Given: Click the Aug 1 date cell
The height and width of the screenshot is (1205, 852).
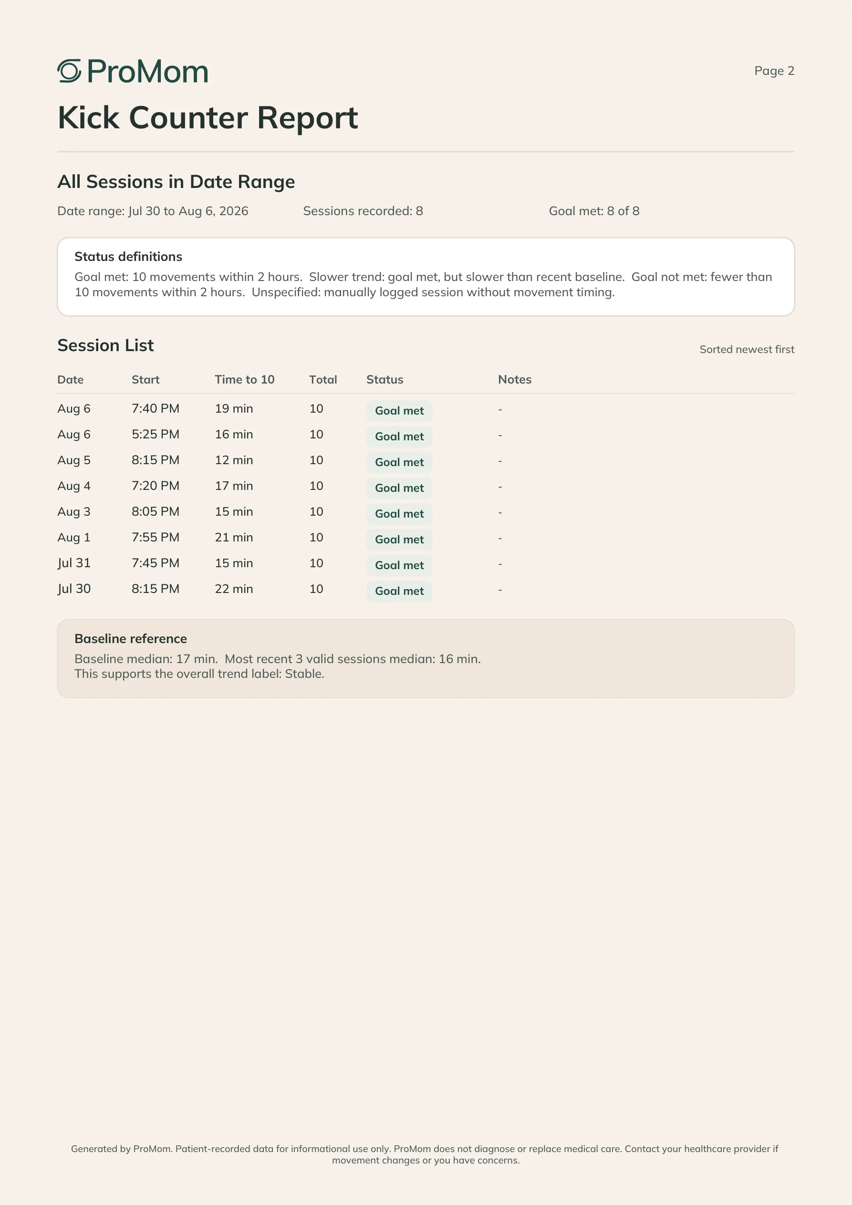Looking at the screenshot, I should [74, 538].
